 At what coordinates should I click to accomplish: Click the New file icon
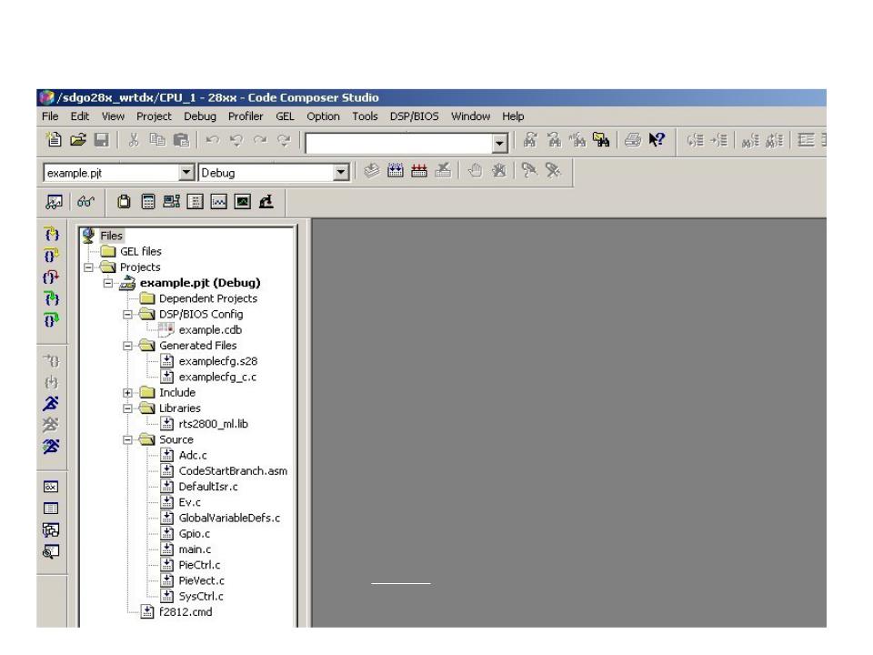pyautogui.click(x=54, y=139)
